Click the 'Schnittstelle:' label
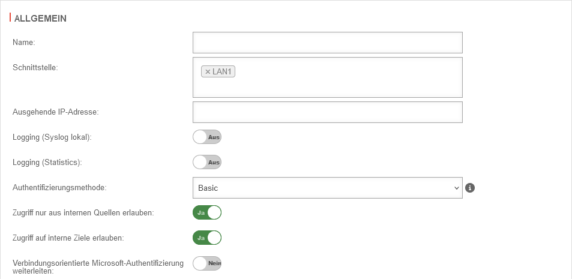Viewport: 572px width, 279px height. pos(34,67)
